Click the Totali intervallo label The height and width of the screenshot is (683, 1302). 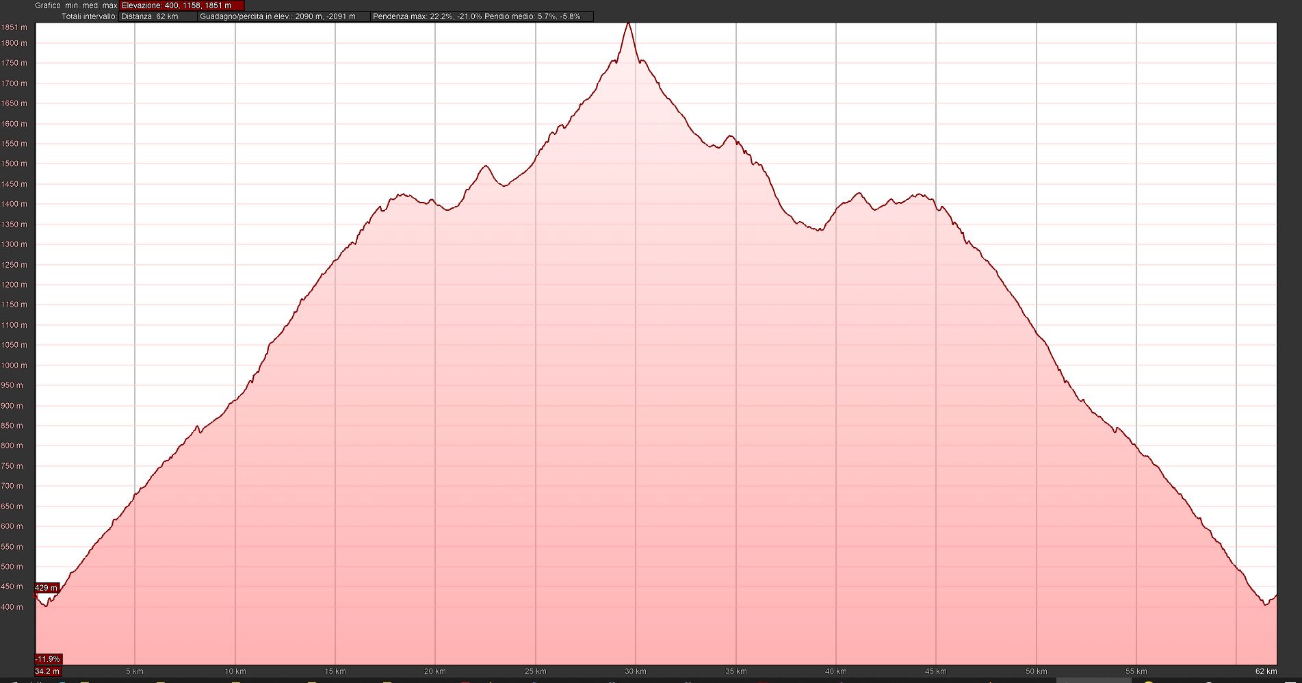tap(89, 16)
